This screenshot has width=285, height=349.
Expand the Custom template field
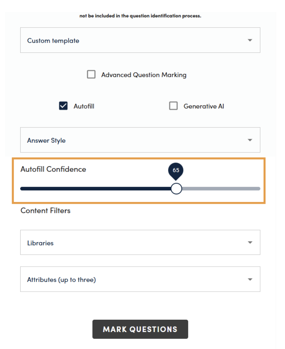click(x=140, y=40)
